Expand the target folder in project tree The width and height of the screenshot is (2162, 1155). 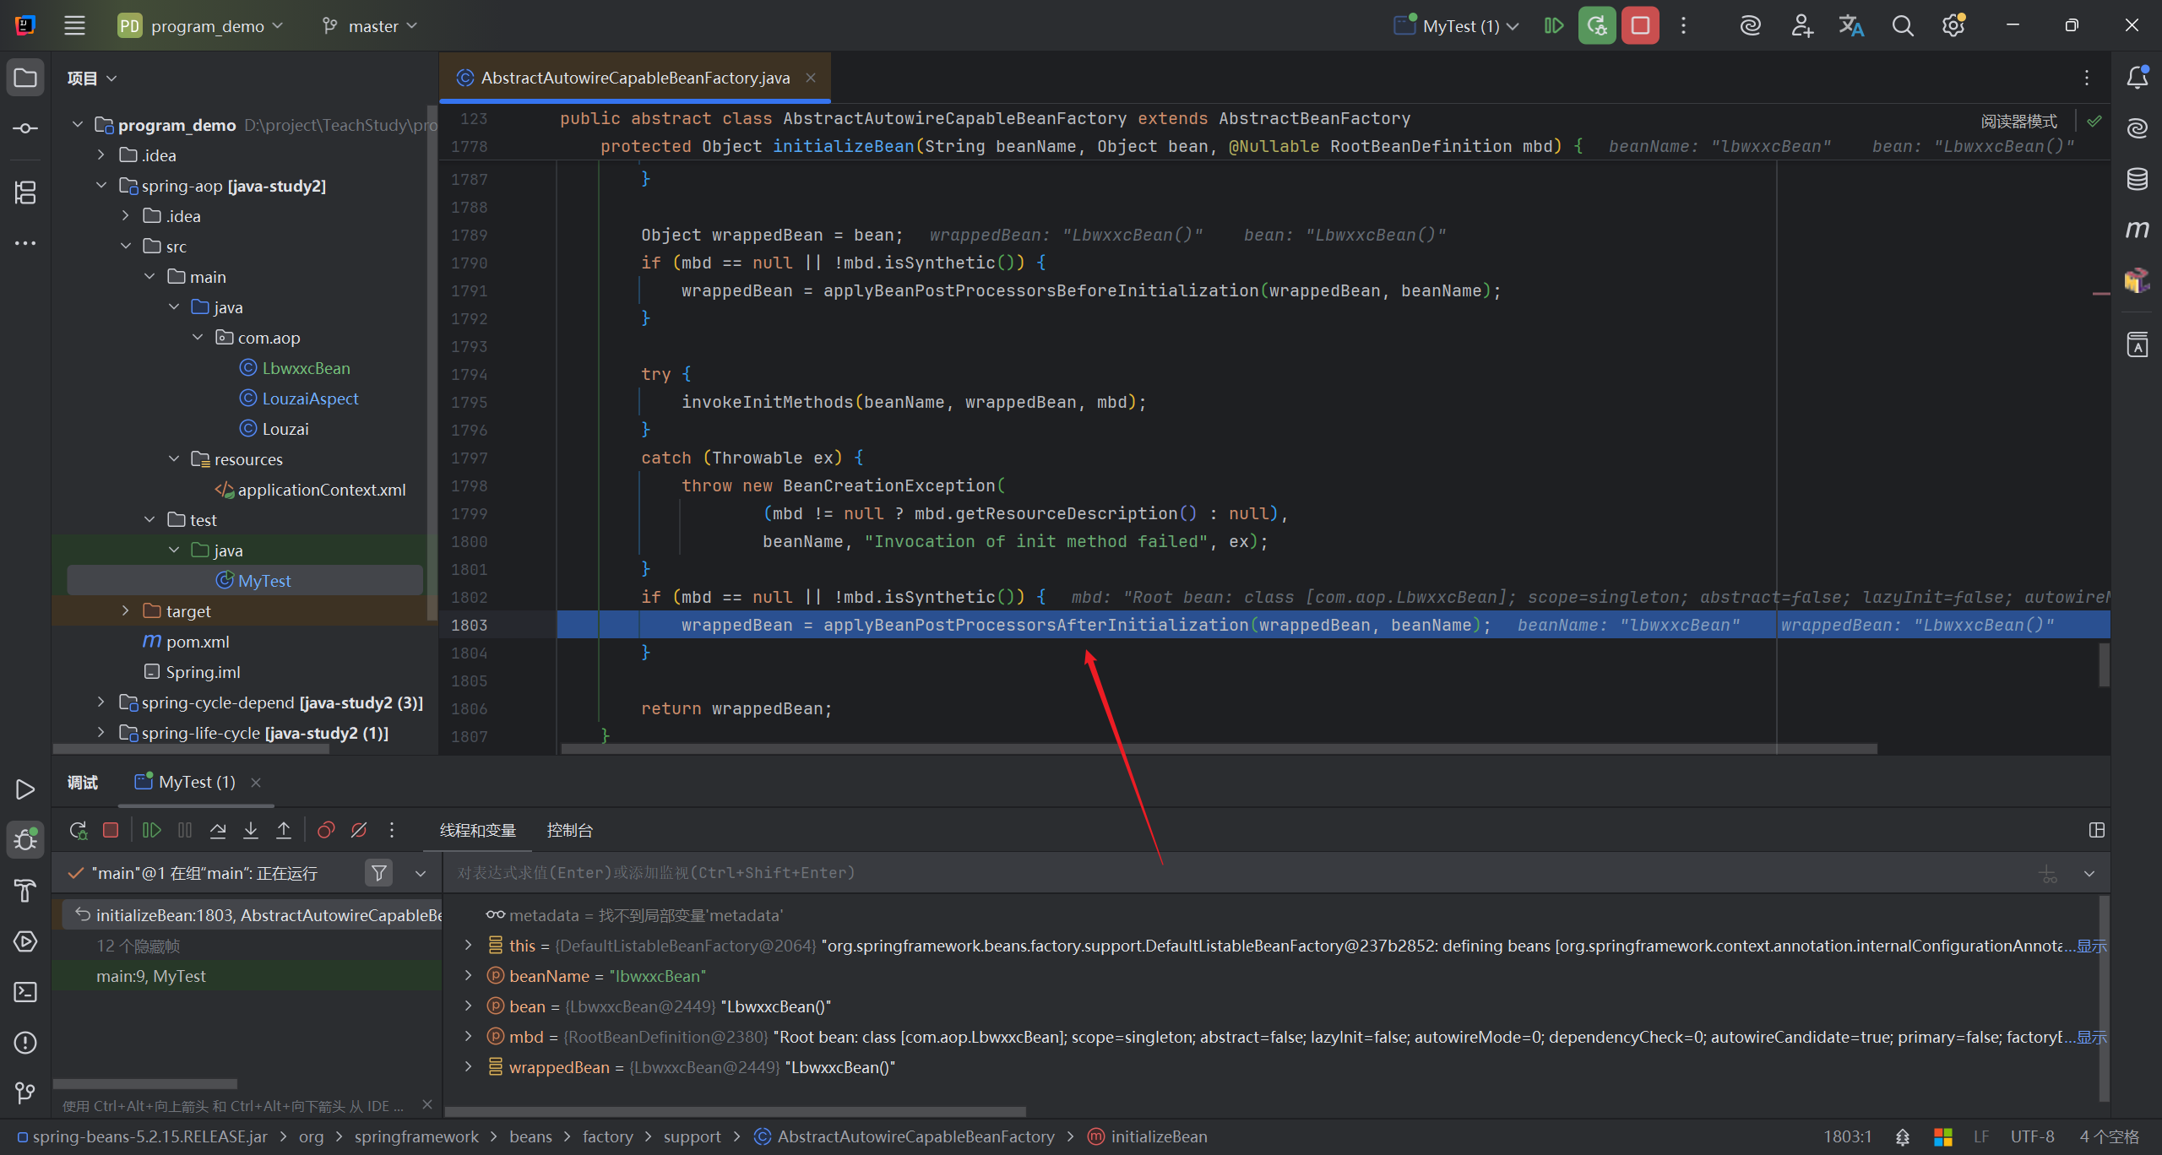tap(125, 610)
